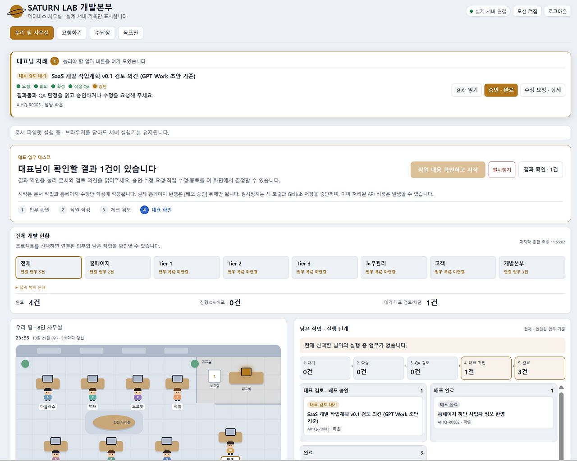The height and width of the screenshot is (461, 577).
Task: Click 결과 읽기 button
Action: tap(467, 90)
